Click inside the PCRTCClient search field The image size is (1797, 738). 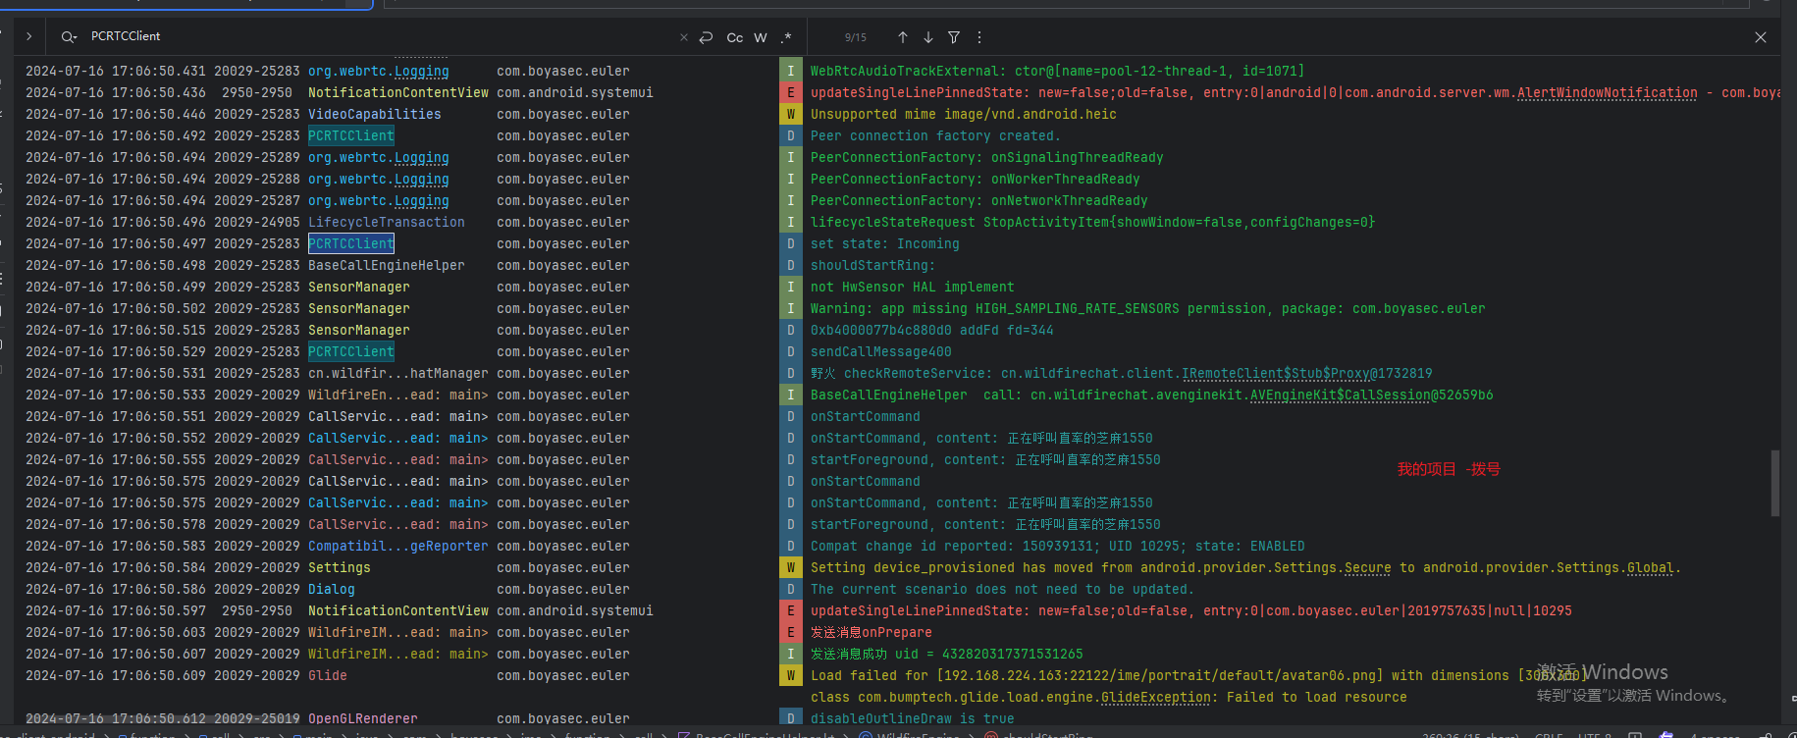(378, 36)
